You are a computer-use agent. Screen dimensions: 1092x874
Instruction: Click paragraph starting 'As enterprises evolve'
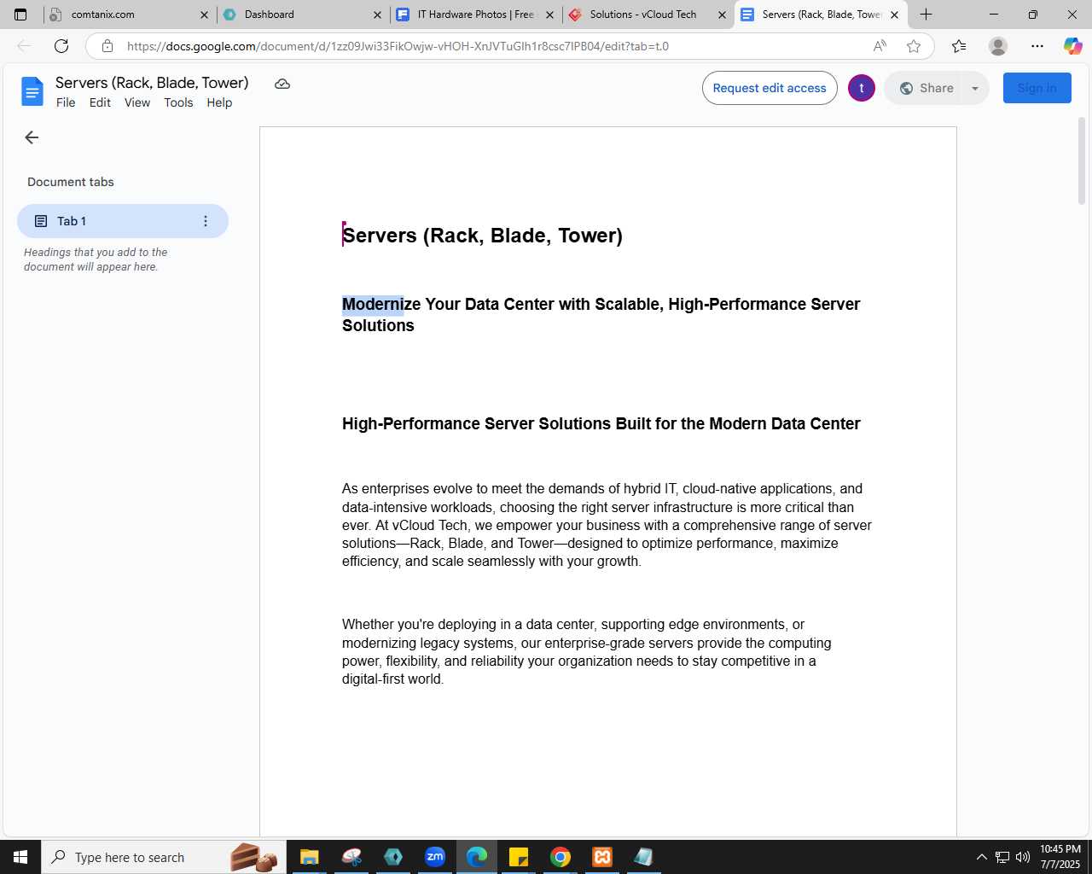click(607, 525)
